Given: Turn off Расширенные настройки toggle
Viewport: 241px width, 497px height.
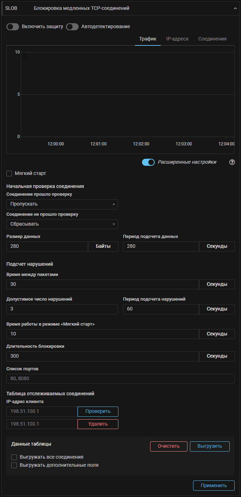Looking at the screenshot, I should pos(148,162).
